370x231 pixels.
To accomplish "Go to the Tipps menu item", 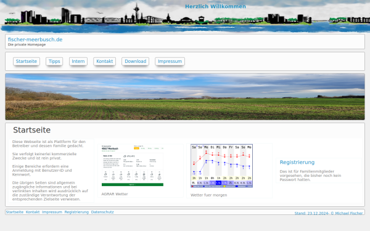I will (x=54, y=61).
